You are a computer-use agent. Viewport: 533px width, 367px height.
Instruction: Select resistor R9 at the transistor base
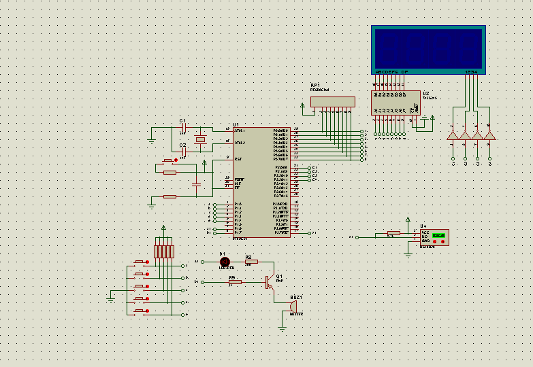pos(235,282)
